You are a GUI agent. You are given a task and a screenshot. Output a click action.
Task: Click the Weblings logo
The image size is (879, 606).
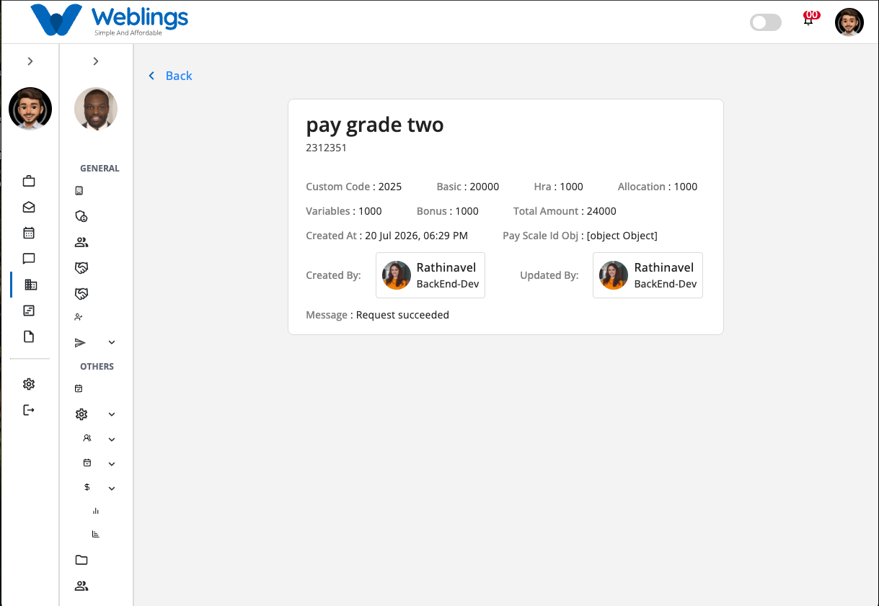click(110, 21)
